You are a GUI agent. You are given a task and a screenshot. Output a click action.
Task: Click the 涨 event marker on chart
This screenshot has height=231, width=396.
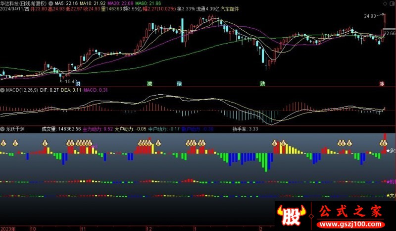point(382,83)
